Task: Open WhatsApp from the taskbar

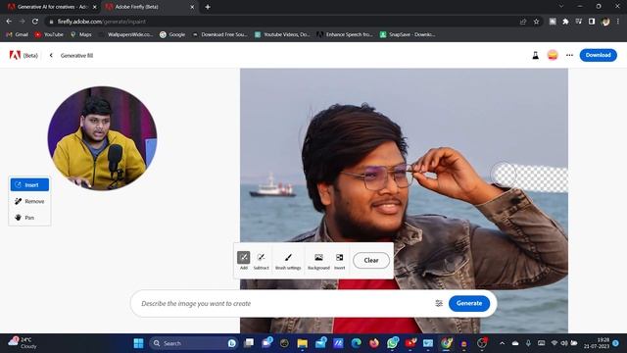Action: (x=392, y=343)
